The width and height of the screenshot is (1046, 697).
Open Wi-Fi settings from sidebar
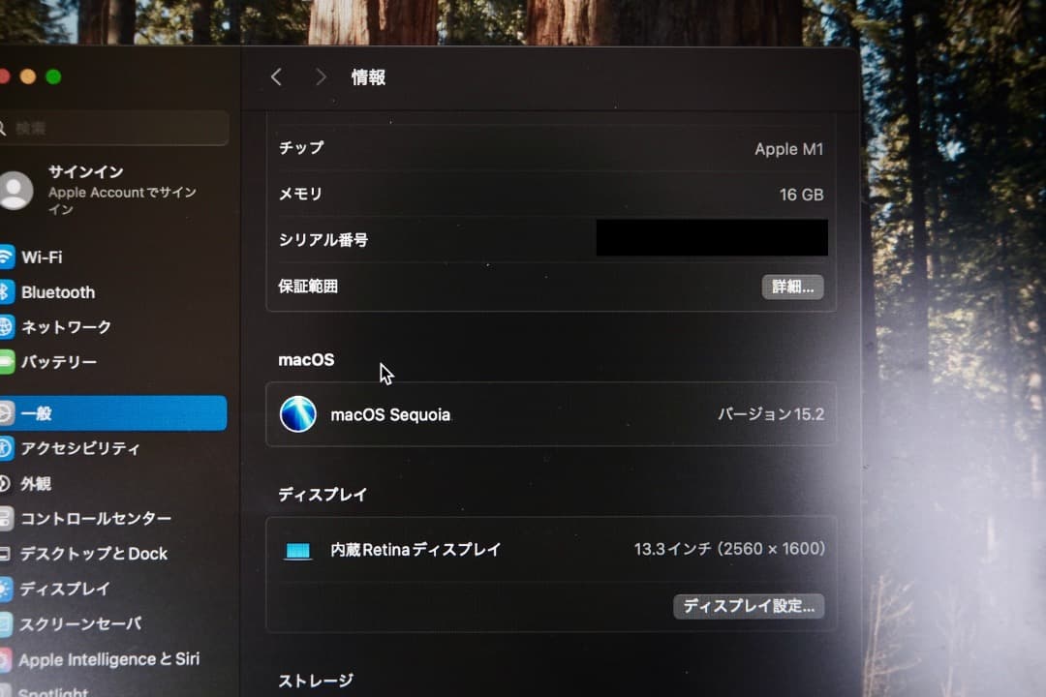[58, 257]
